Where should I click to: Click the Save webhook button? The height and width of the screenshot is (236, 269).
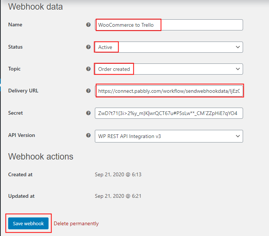[x=28, y=223]
